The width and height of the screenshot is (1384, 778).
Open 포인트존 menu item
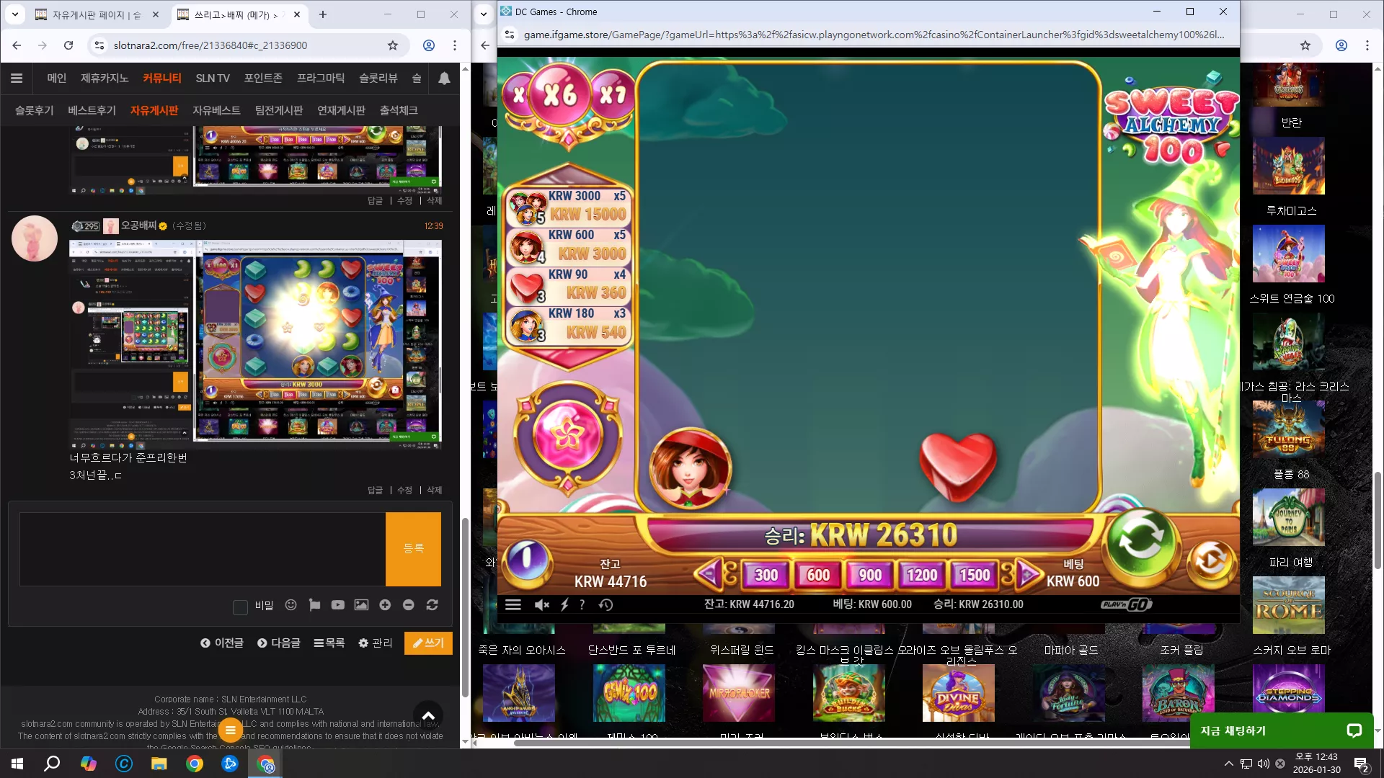coord(263,79)
